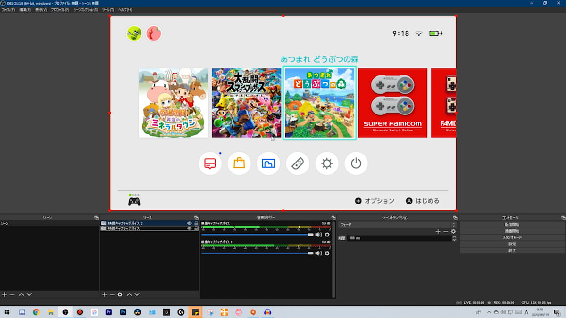Open the シーンコレクション(S) menu
The width and height of the screenshot is (566, 318).
point(86,9)
